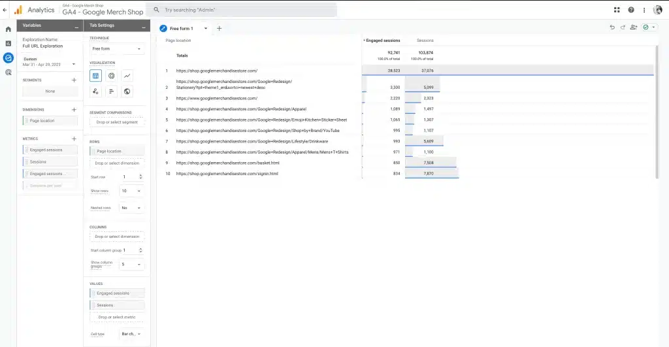Image resolution: width=669 pixels, height=347 pixels.
Task: Share exploration using the people icon
Action: tap(634, 27)
